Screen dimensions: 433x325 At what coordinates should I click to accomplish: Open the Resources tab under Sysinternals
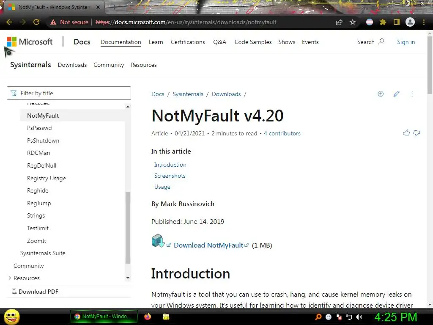[x=144, y=65]
